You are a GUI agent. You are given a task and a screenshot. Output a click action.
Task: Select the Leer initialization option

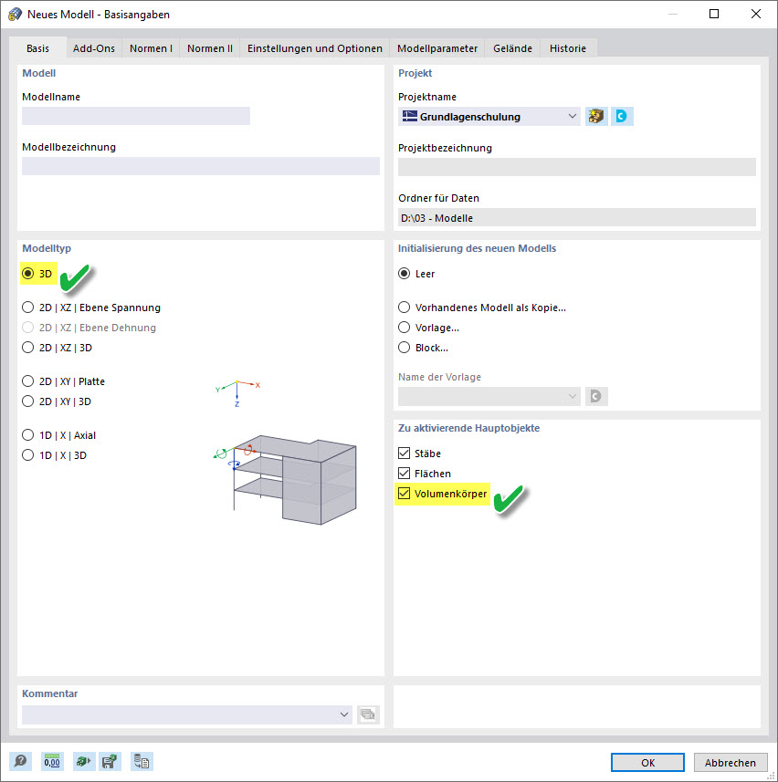405,274
